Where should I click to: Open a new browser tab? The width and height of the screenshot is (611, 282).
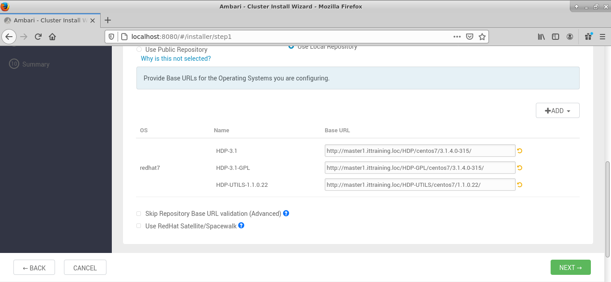(x=107, y=20)
